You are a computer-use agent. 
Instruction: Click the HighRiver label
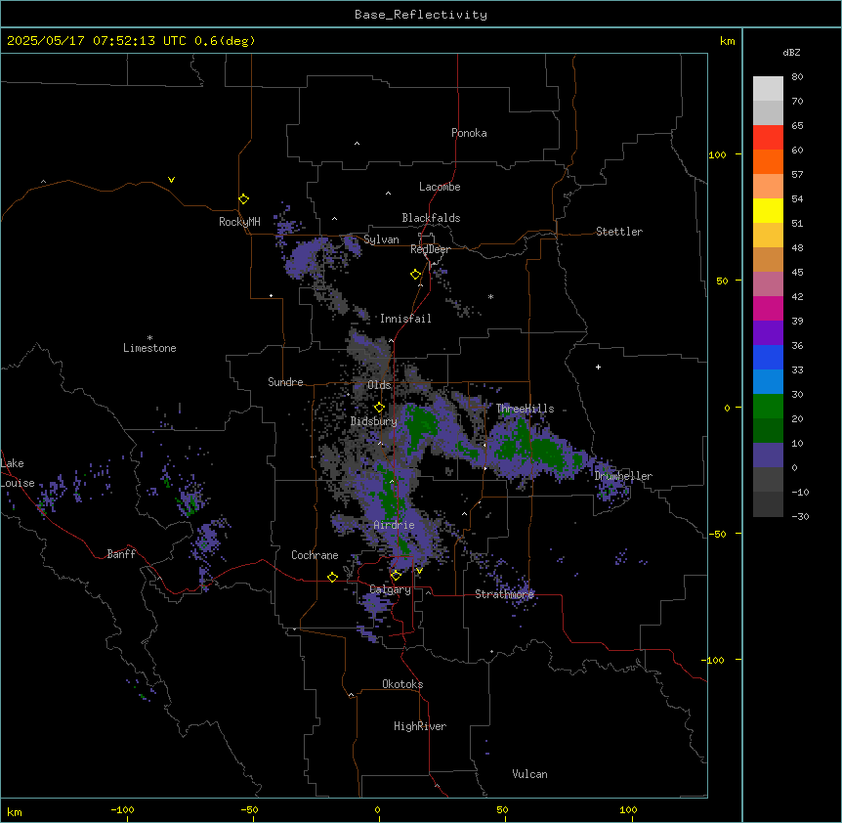419,726
